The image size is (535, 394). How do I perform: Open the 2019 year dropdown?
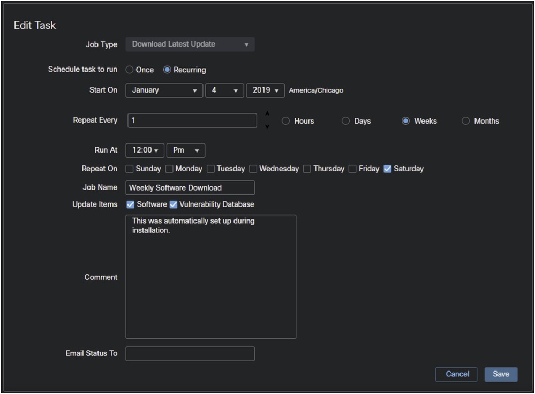(266, 90)
